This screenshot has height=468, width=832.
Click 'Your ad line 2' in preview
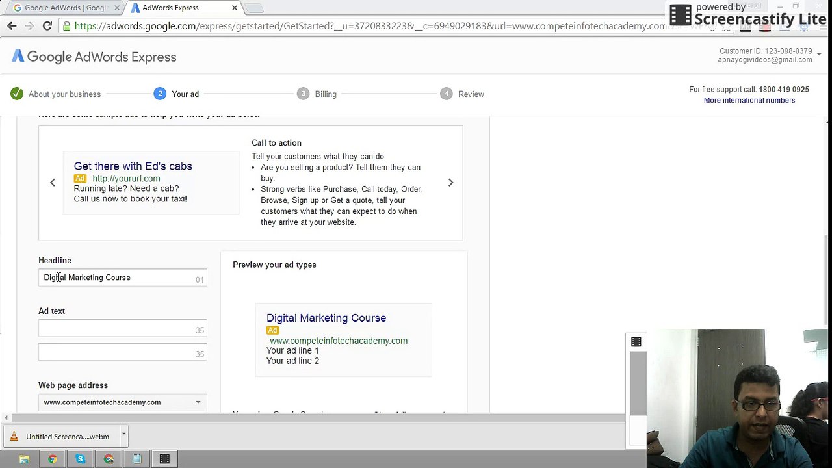click(292, 361)
